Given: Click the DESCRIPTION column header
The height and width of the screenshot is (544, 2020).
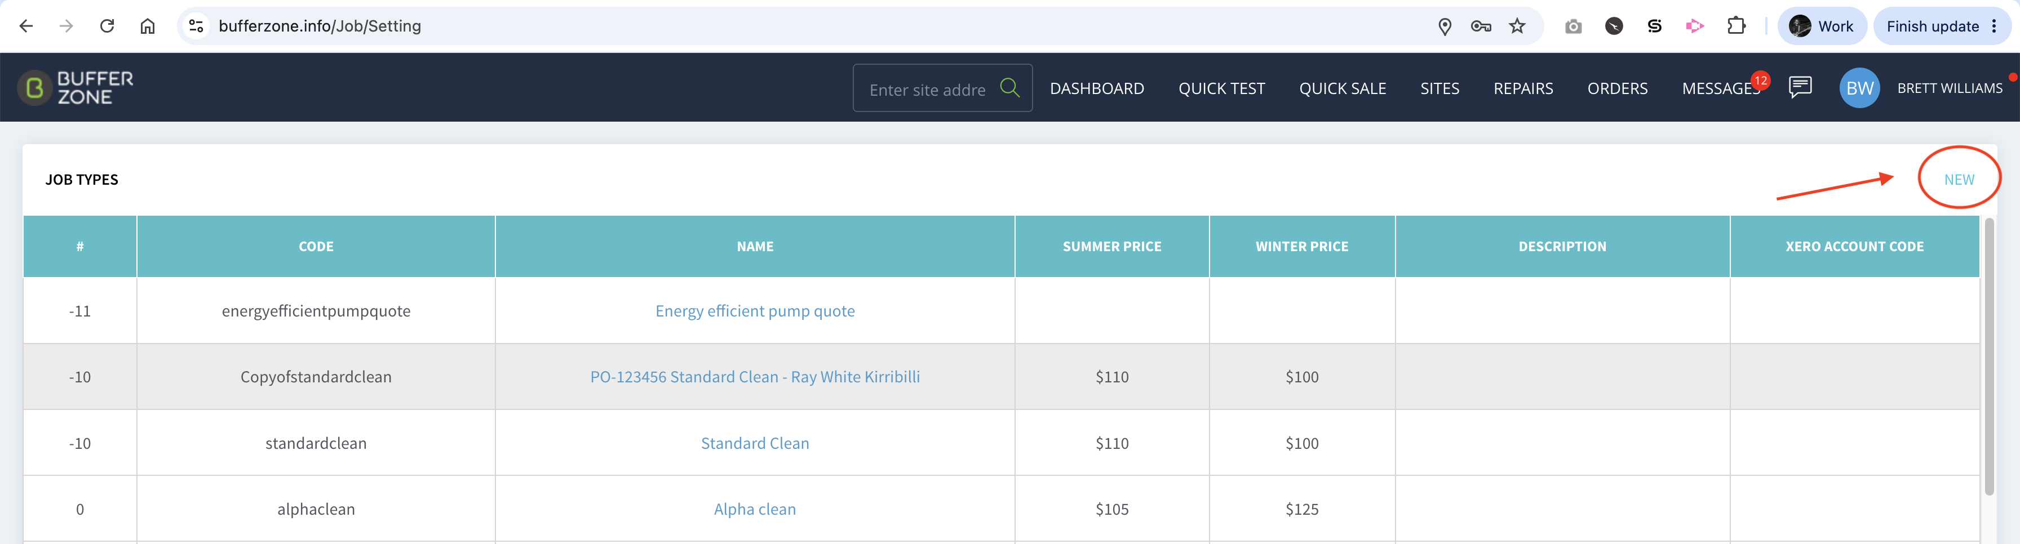Looking at the screenshot, I should (x=1562, y=246).
